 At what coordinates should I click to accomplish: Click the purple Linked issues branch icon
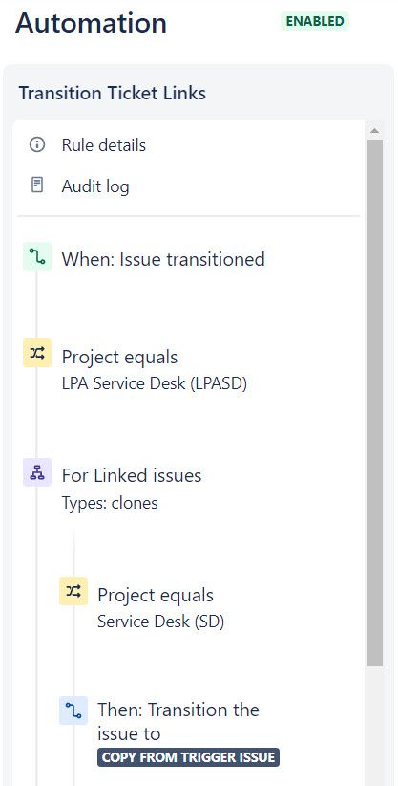pyautogui.click(x=37, y=472)
